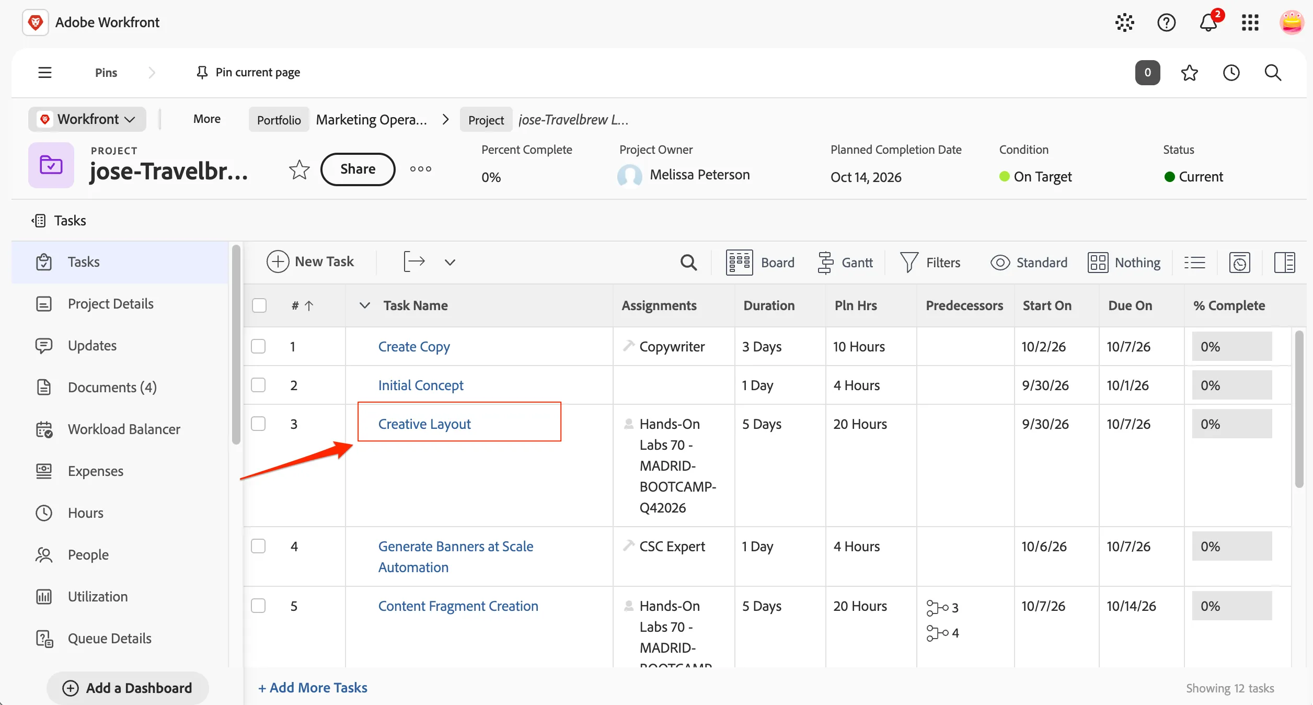Open the timeline clock panel icon

point(1239,262)
